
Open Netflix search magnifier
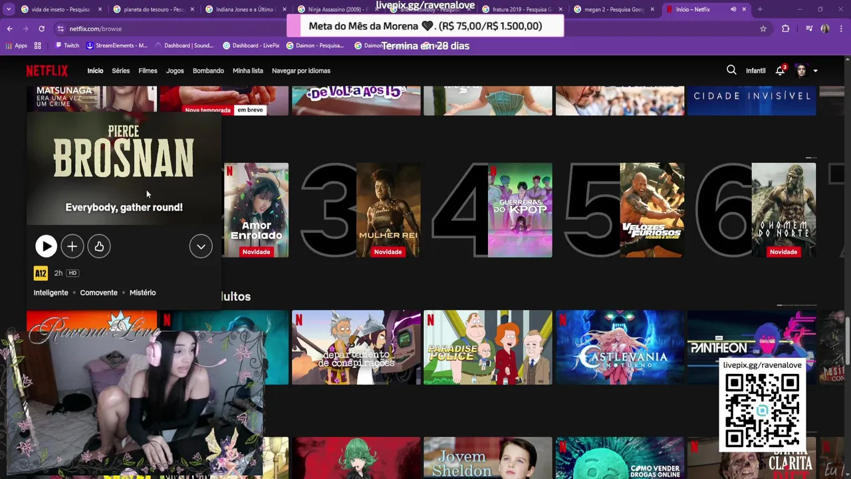click(731, 71)
